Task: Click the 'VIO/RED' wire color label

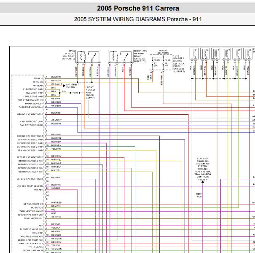Action: (56, 188)
